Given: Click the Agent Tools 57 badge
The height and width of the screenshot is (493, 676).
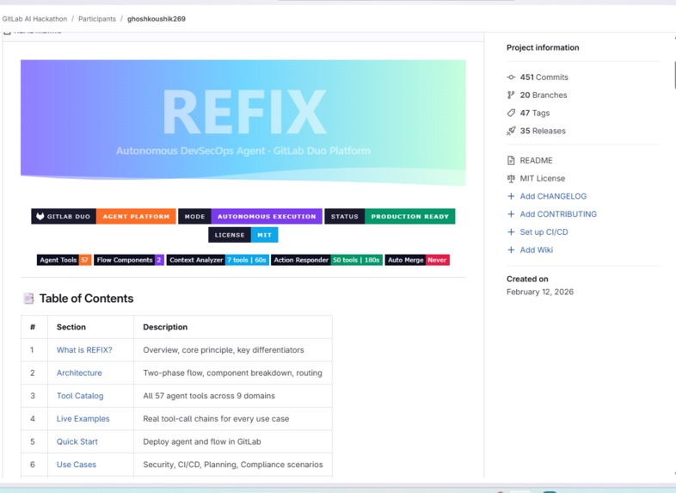Looking at the screenshot, I should 64,260.
